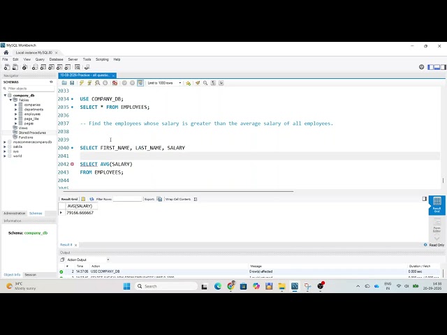The image size is (447, 335).
Task: Open the object inspector info icon
Action: point(25,67)
